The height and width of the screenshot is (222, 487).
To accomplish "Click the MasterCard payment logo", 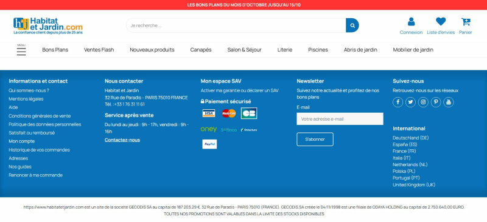I will [x=229, y=113].
